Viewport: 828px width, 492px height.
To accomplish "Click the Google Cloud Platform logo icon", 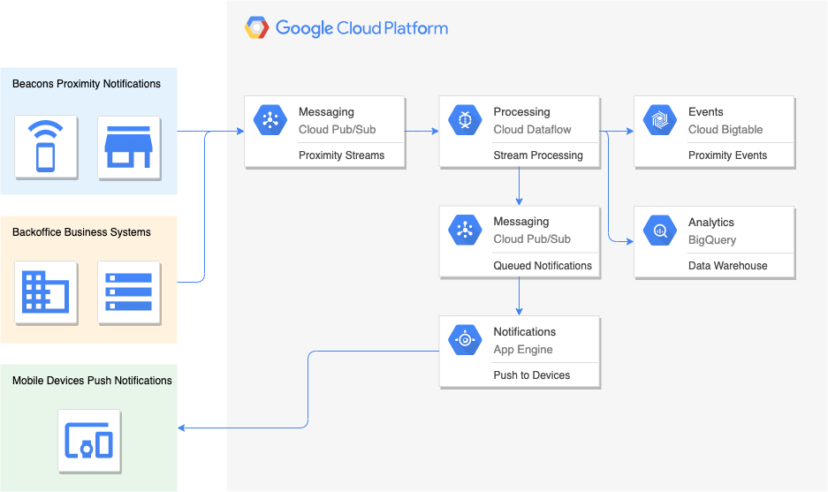I will (x=256, y=28).
